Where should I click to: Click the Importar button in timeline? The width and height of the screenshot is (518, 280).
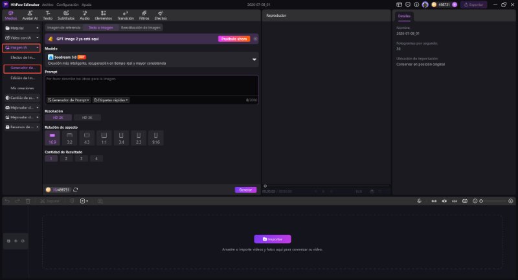[x=273, y=239]
